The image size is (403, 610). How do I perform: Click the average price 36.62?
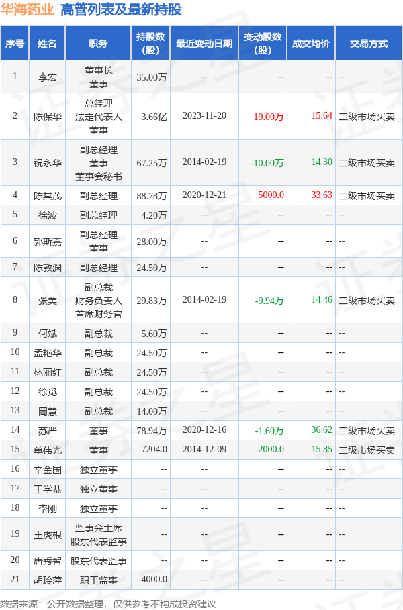click(x=322, y=430)
